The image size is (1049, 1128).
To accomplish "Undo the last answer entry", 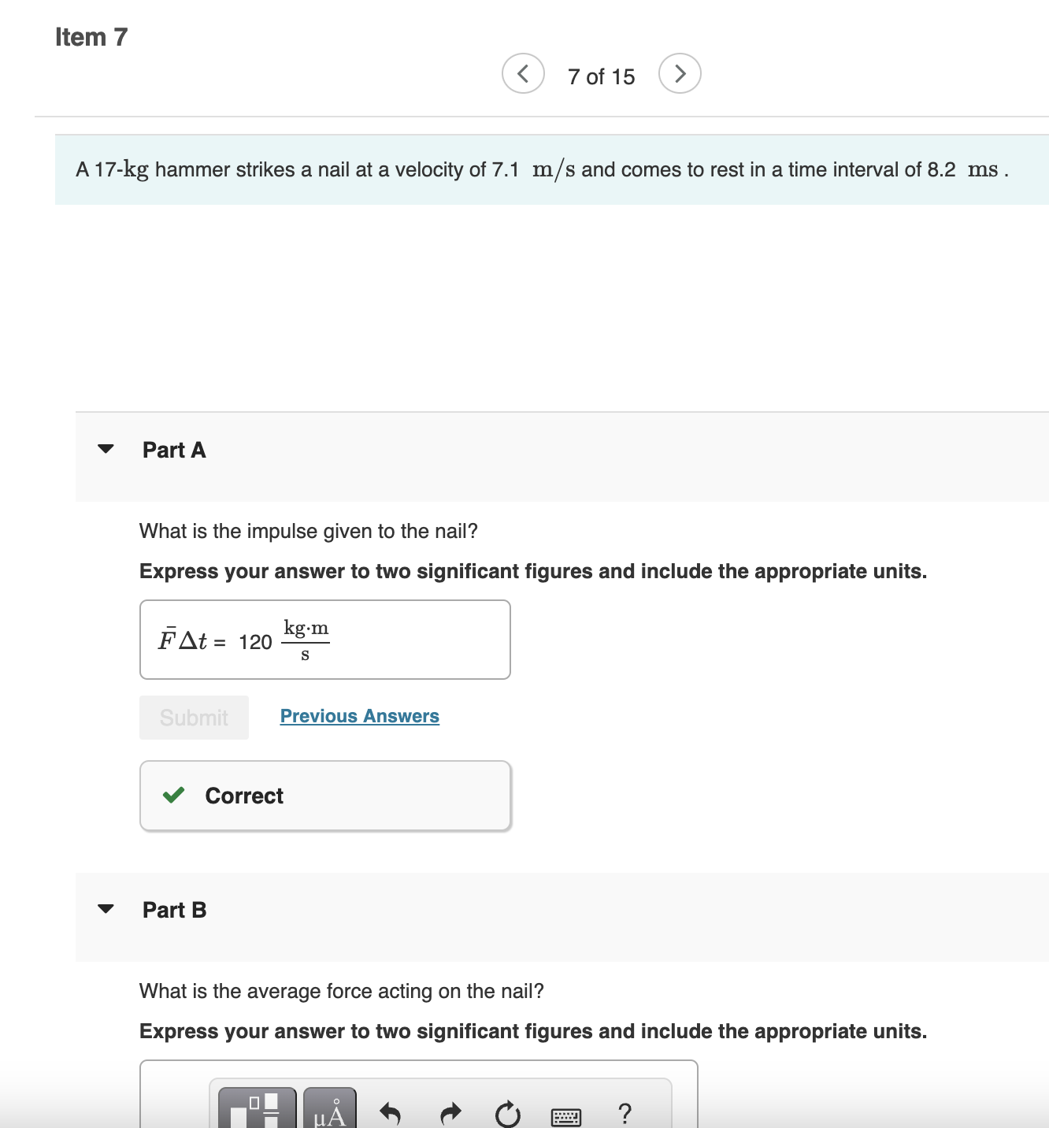I will pyautogui.click(x=391, y=1112).
